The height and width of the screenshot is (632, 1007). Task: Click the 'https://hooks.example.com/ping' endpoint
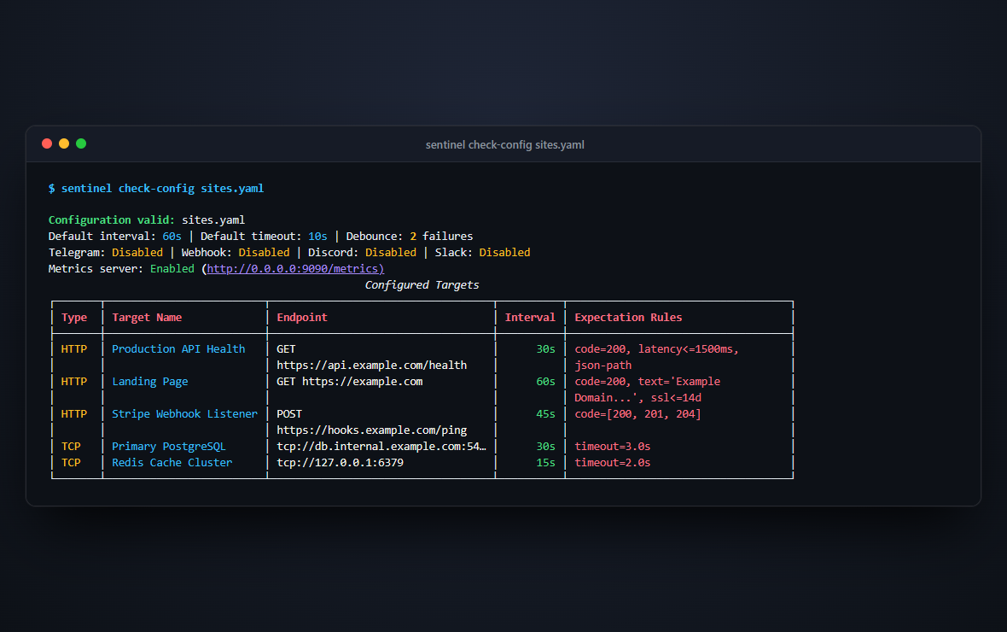pos(372,430)
